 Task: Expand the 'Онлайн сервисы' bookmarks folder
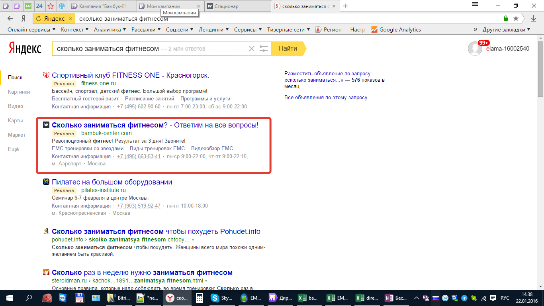coord(31,29)
